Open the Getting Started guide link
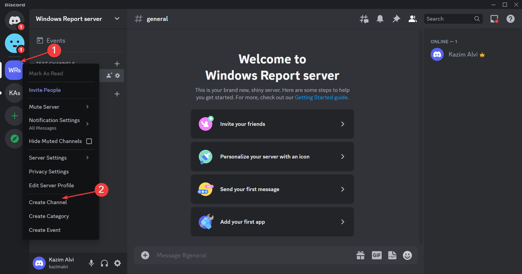The image size is (522, 274). pyautogui.click(x=321, y=97)
